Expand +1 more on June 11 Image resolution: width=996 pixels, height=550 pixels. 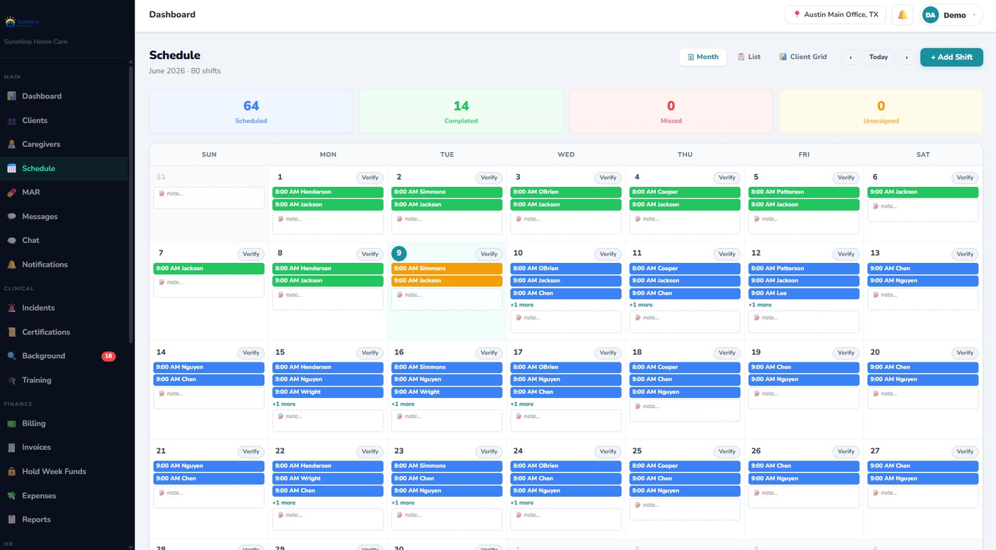[641, 305]
